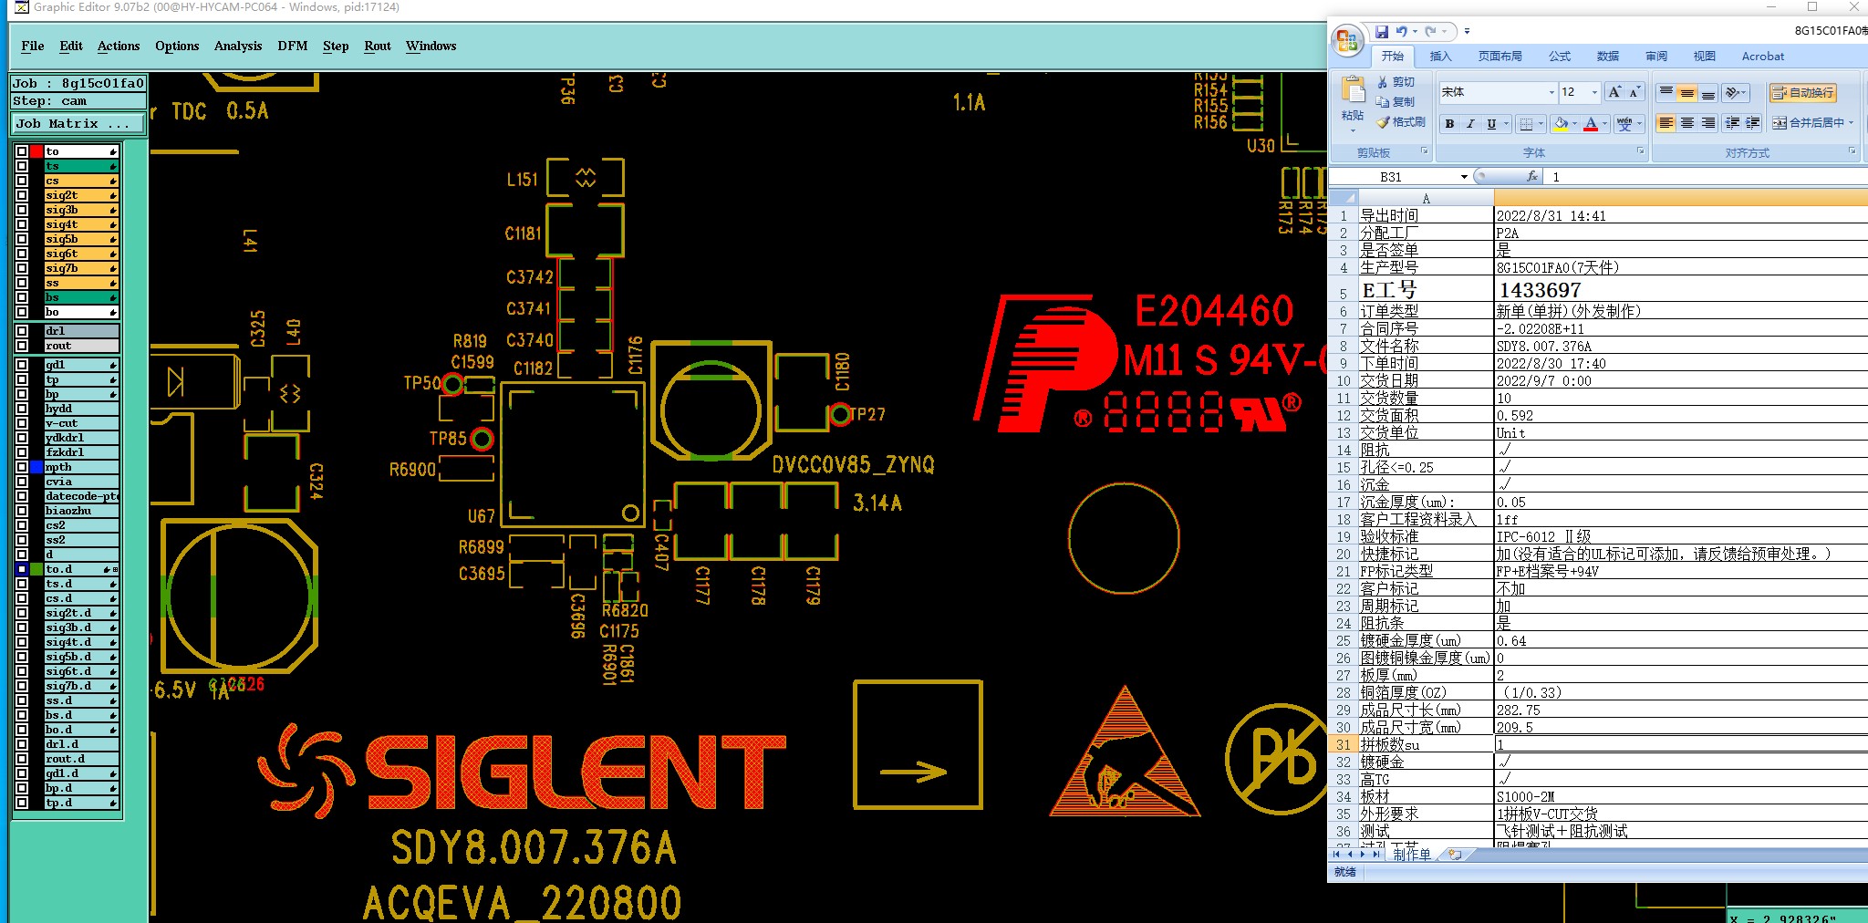The width and height of the screenshot is (1868, 923).
Task: Align cell text left
Action: coord(1666,123)
